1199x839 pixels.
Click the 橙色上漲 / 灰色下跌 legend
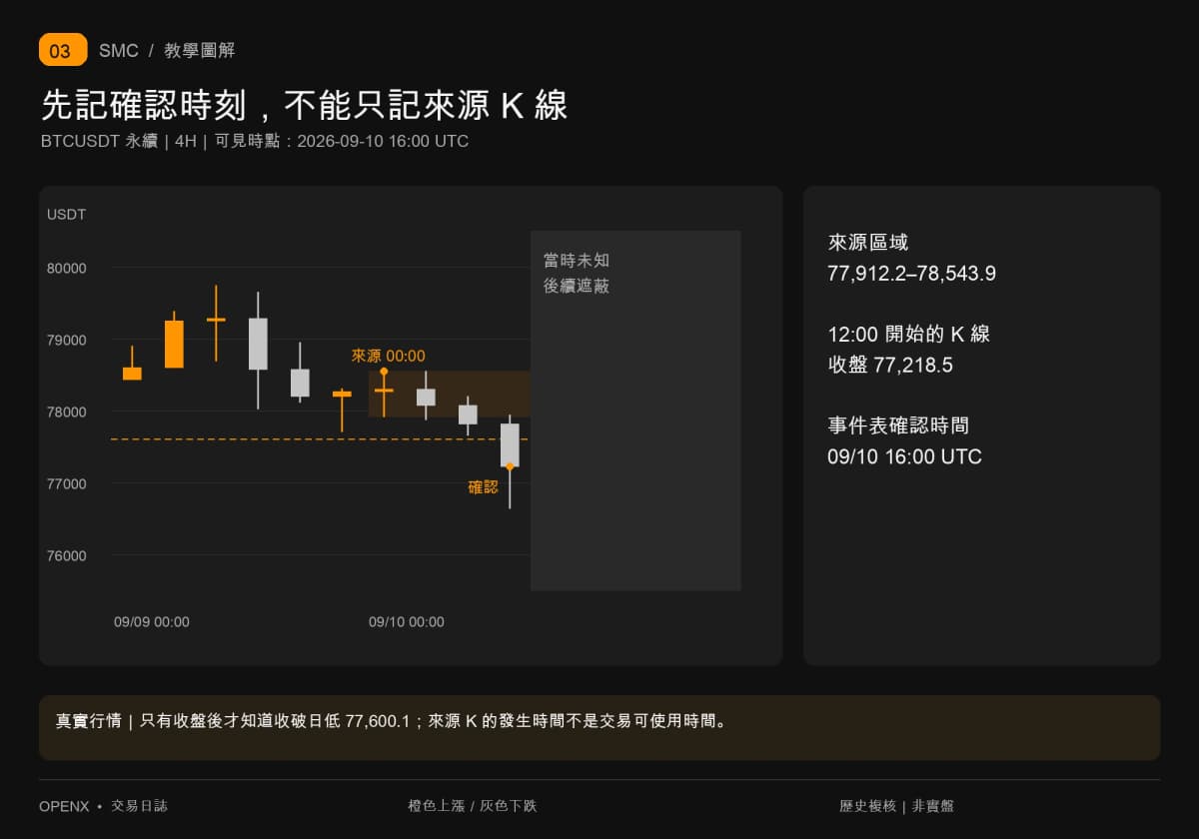pos(472,806)
